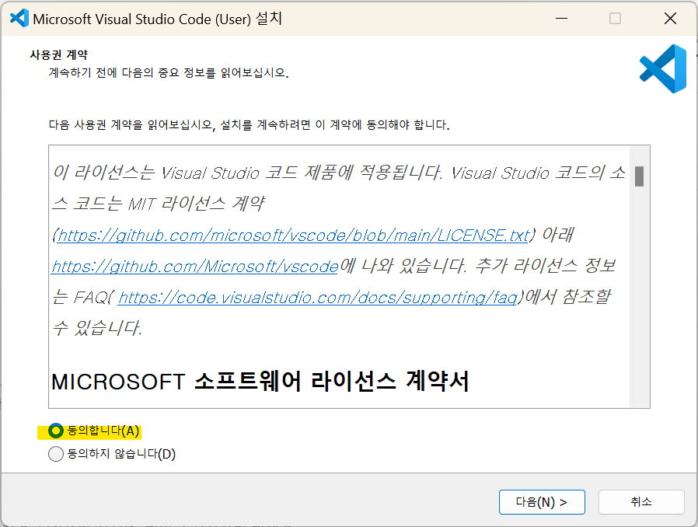
Task: Click the 취소 button
Action: tap(641, 502)
